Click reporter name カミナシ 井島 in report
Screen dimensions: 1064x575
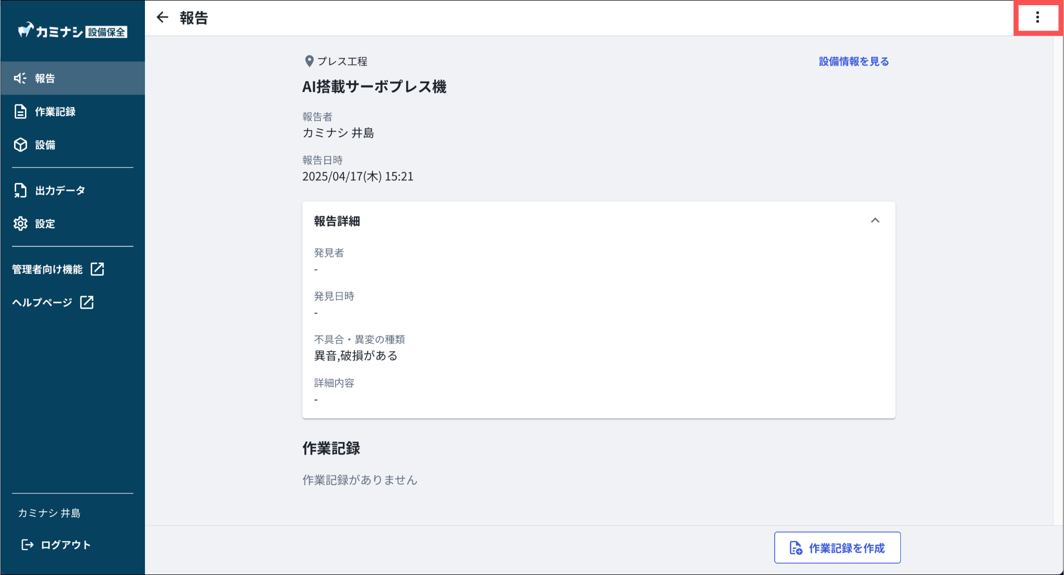338,133
